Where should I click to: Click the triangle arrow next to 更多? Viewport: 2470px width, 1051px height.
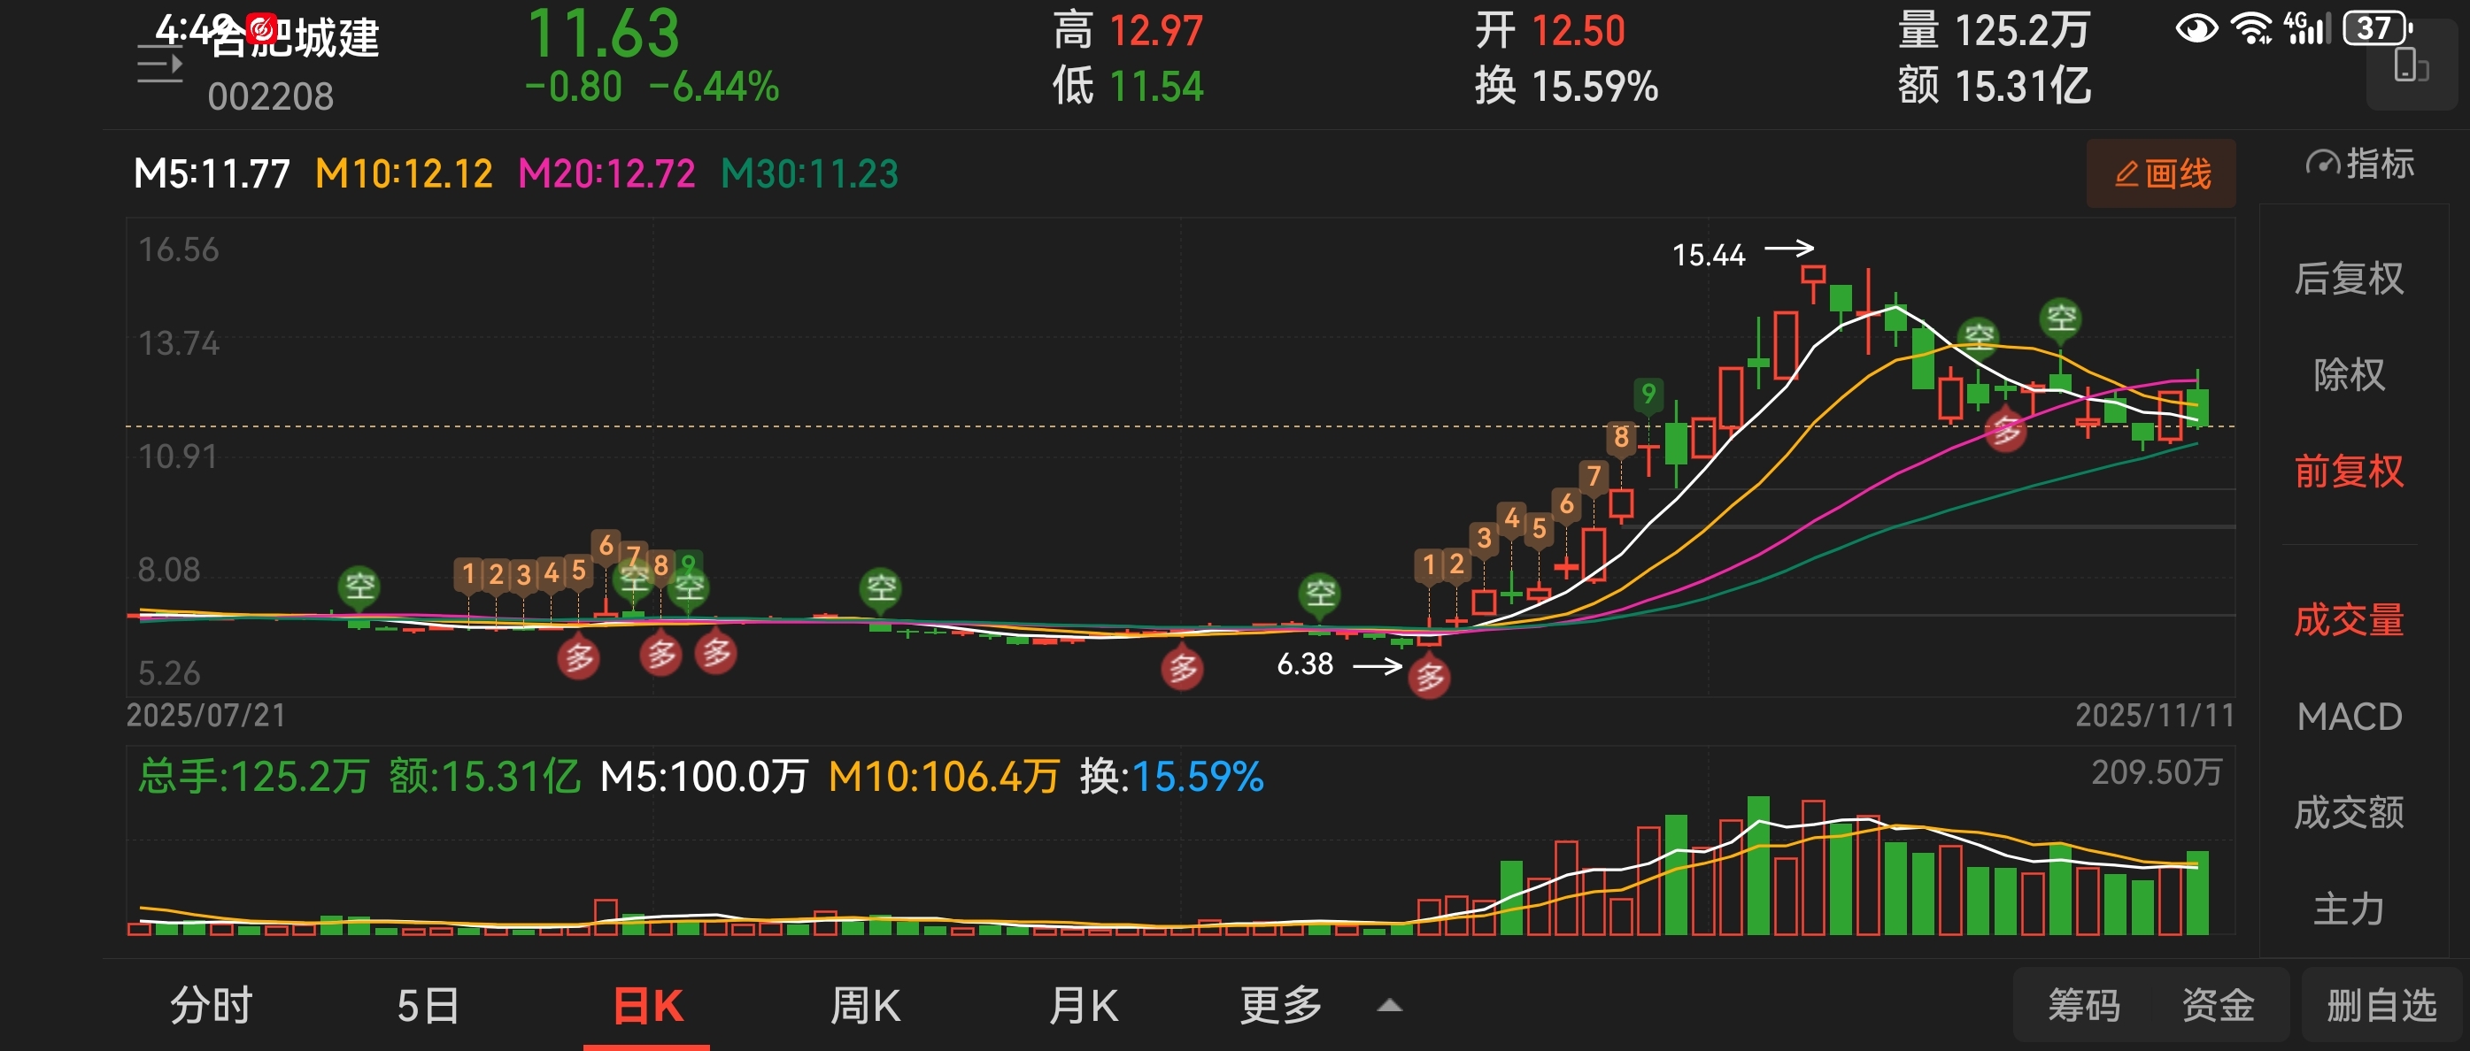(1389, 1006)
